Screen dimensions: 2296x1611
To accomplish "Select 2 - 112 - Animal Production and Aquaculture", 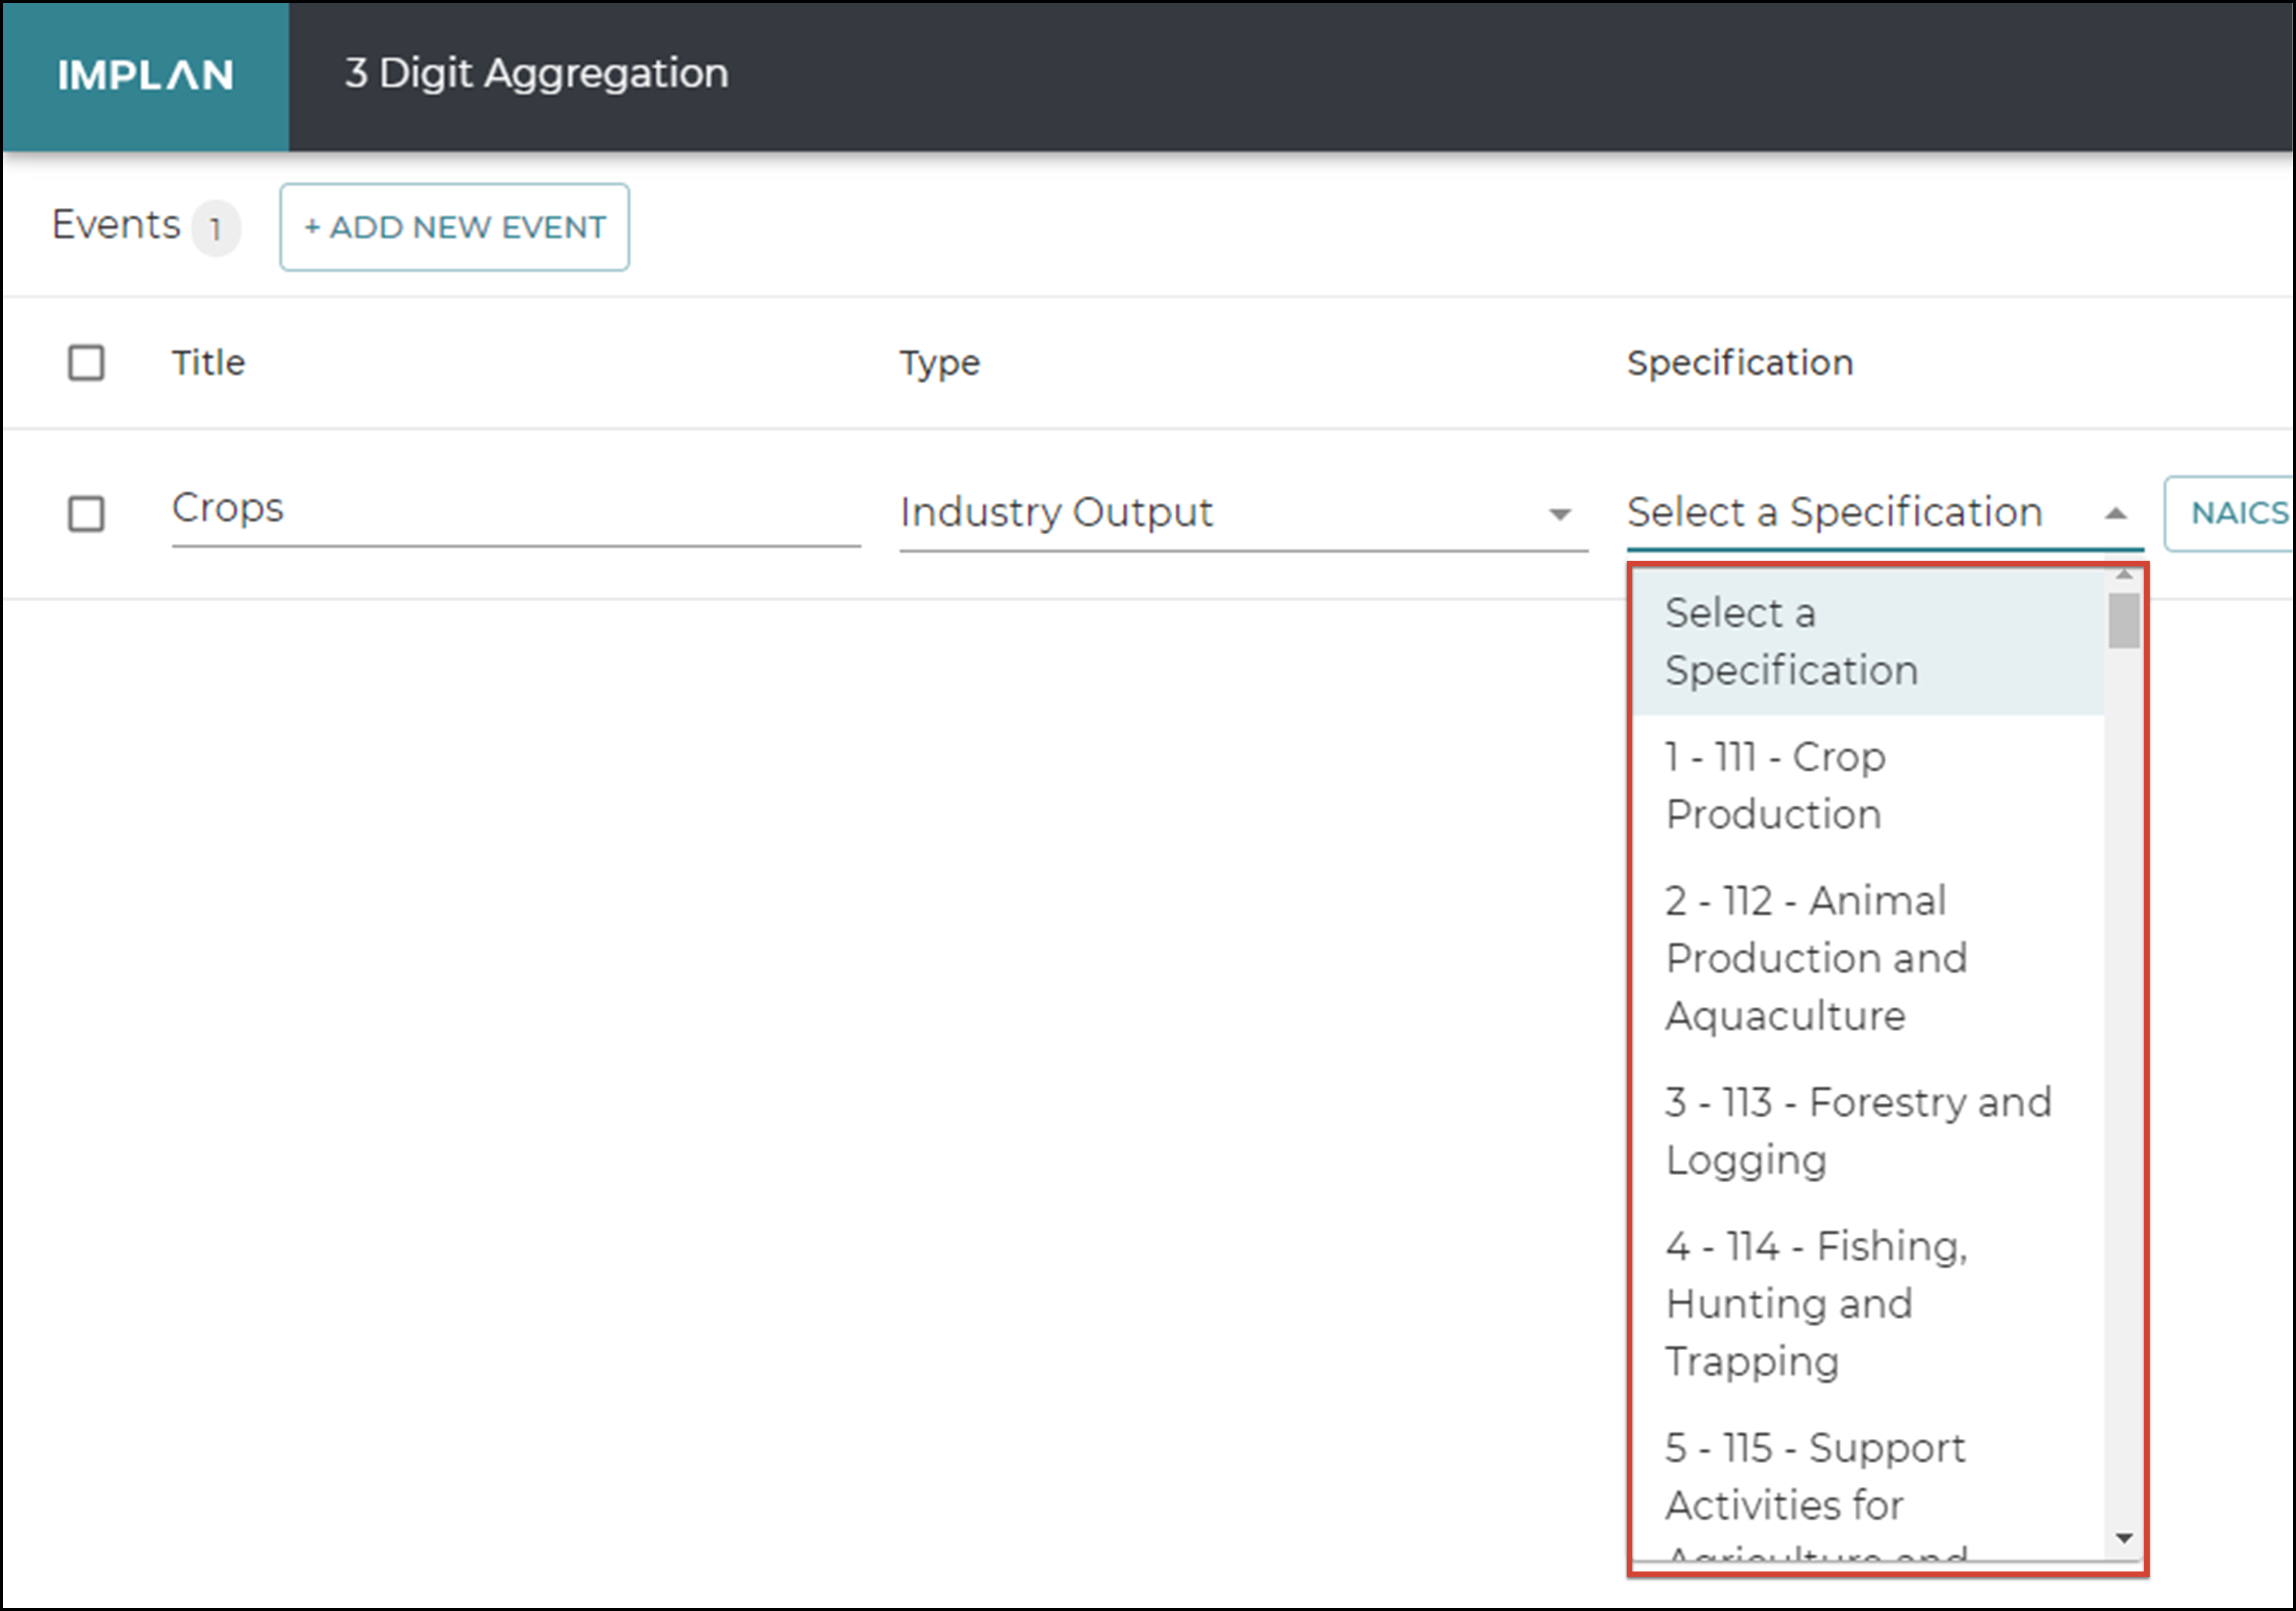I will click(x=1815, y=957).
